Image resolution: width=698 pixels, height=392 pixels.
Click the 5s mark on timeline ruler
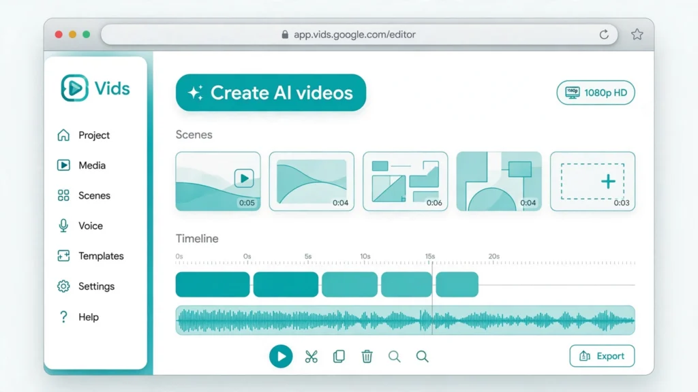[308, 257]
